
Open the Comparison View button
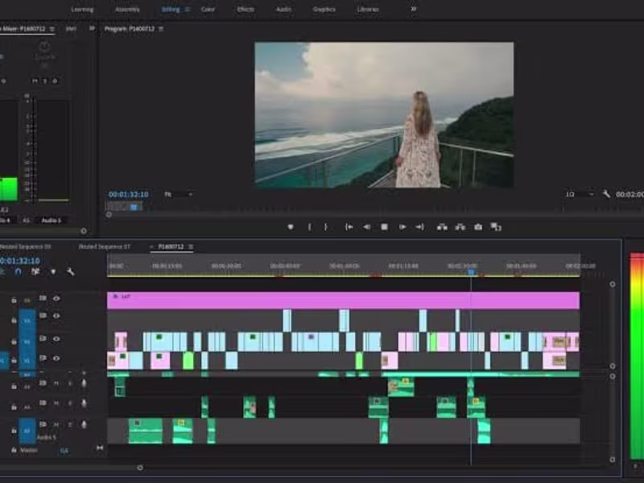pyautogui.click(x=496, y=227)
